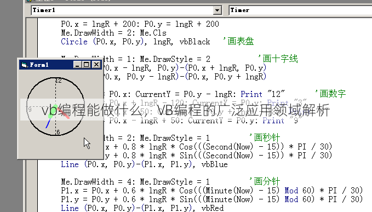Viewport: 372px width, 212px height.
Task: Click the blue second hand on clock
Action: (48, 123)
